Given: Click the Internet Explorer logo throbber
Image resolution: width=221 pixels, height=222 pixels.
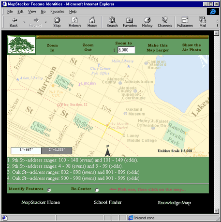Looking at the screenshot, I should click(x=213, y=12).
